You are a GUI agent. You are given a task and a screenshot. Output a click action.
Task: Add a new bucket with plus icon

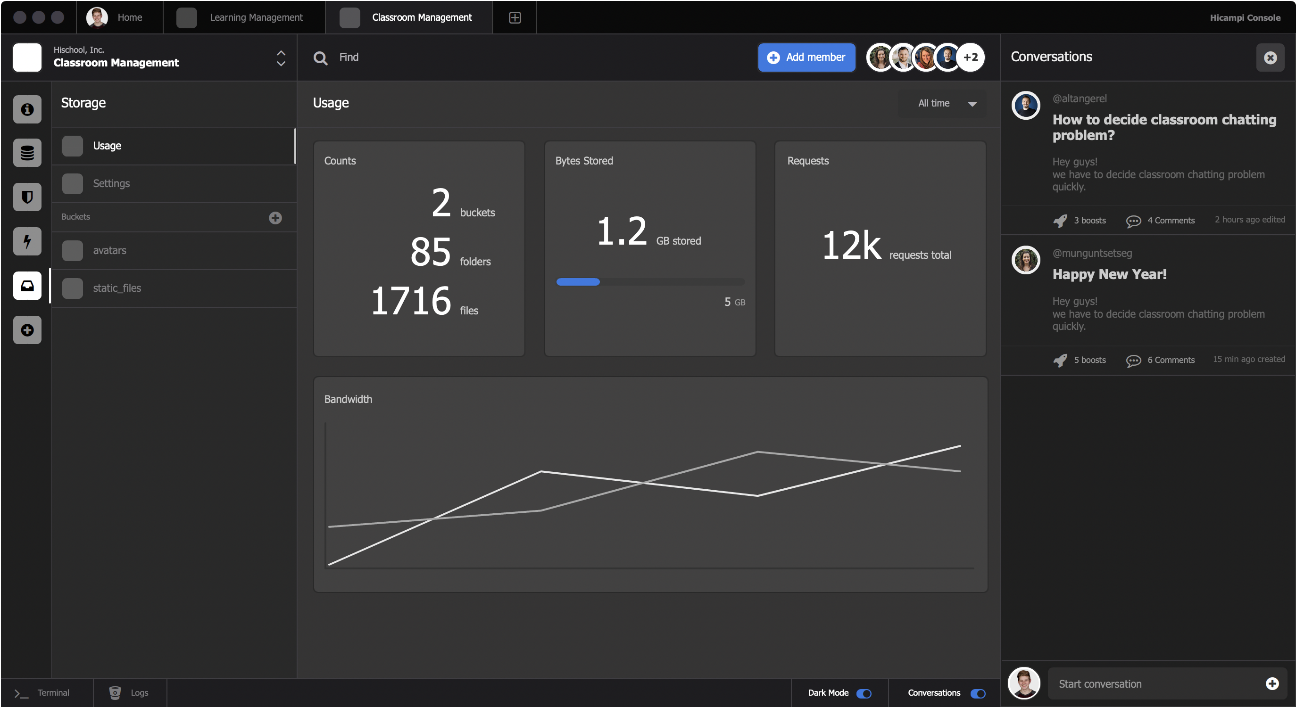[275, 217]
